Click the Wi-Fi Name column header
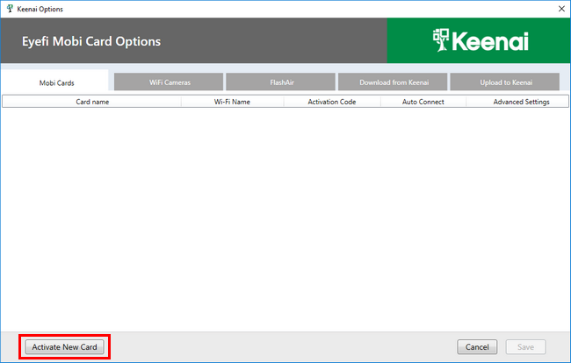Screen dimensions: 571x363 pos(232,102)
